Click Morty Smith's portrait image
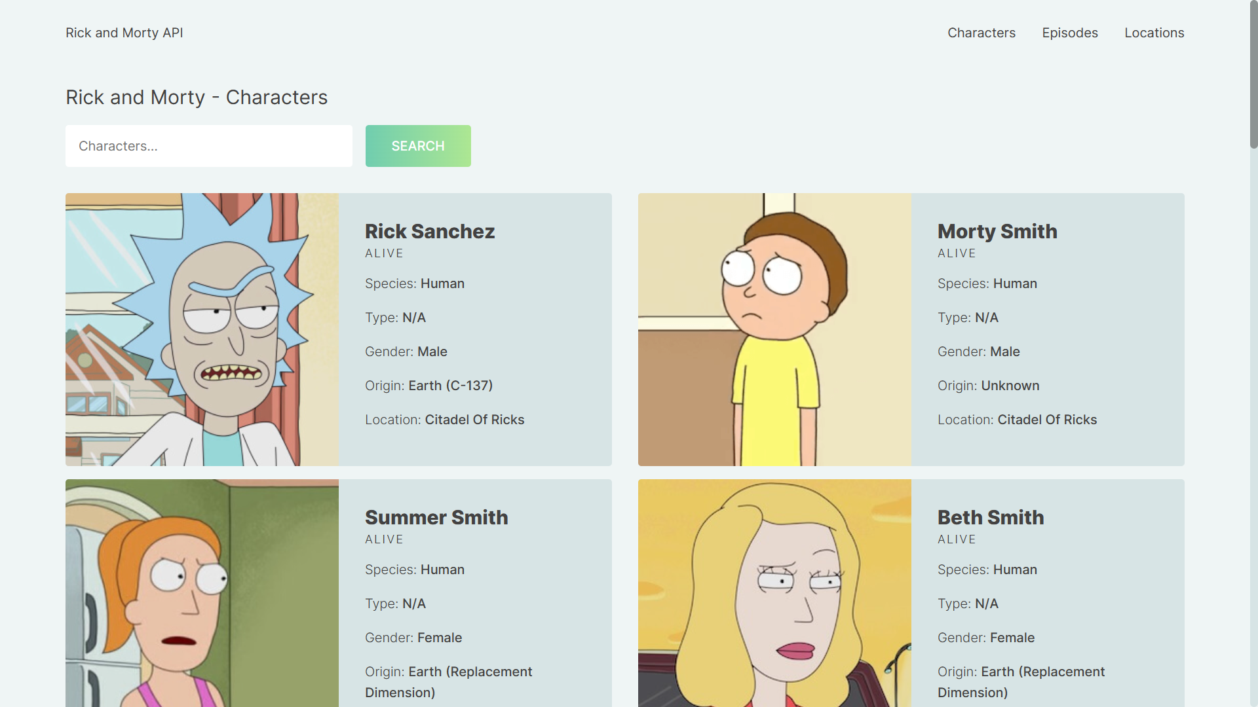The width and height of the screenshot is (1258, 707). pos(774,329)
